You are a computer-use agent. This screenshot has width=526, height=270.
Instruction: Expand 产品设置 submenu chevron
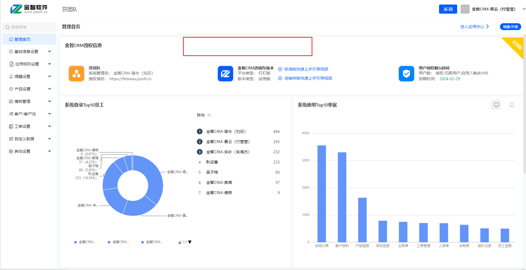(50, 89)
